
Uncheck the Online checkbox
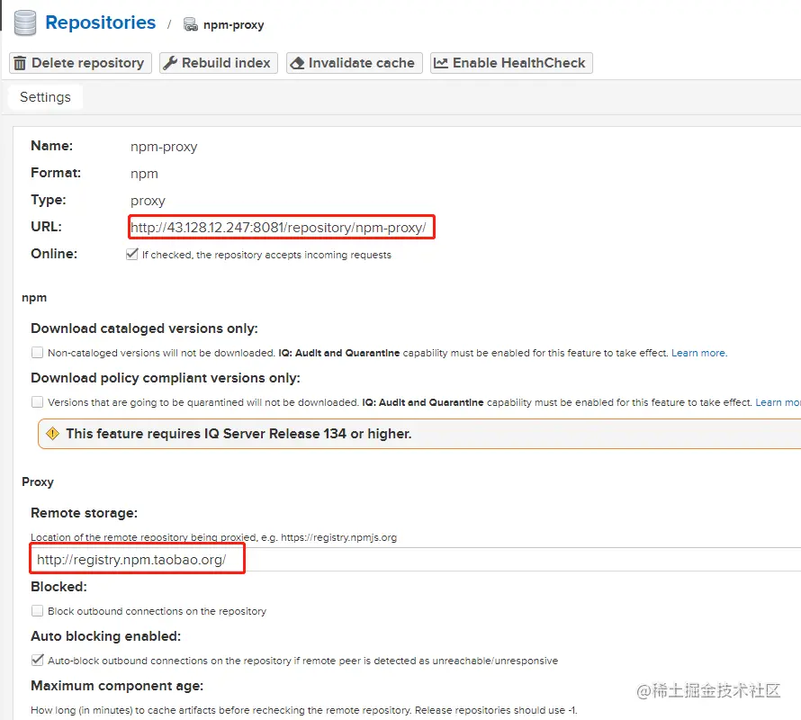point(132,255)
